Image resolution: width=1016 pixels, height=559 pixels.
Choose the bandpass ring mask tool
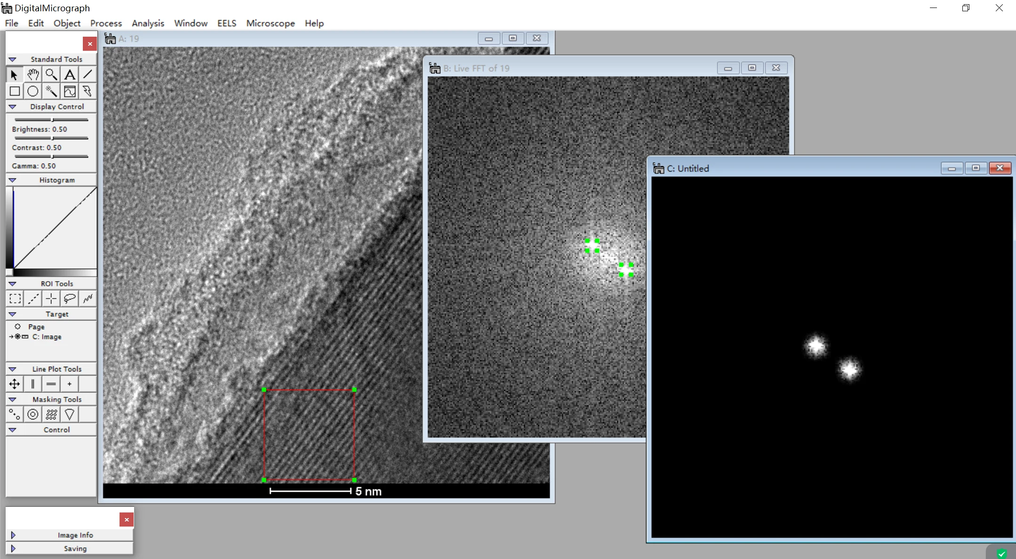[33, 414]
